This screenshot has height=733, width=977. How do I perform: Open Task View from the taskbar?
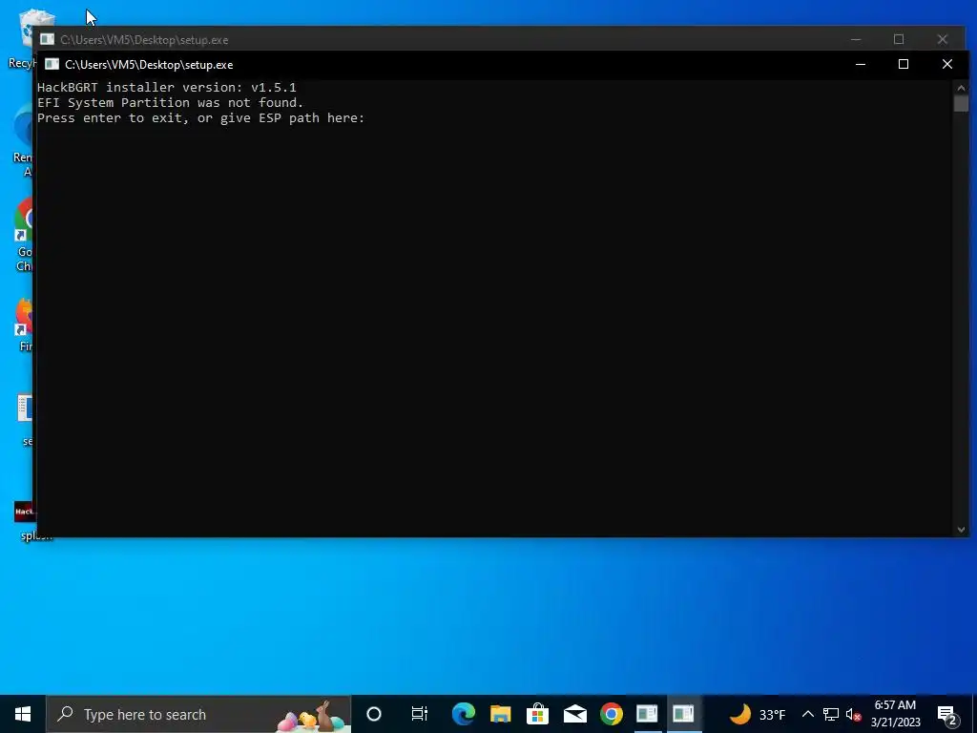point(420,714)
